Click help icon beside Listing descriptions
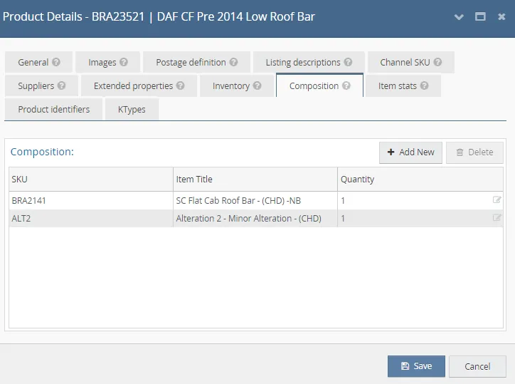Screen dimensions: 515x384 click(348, 62)
